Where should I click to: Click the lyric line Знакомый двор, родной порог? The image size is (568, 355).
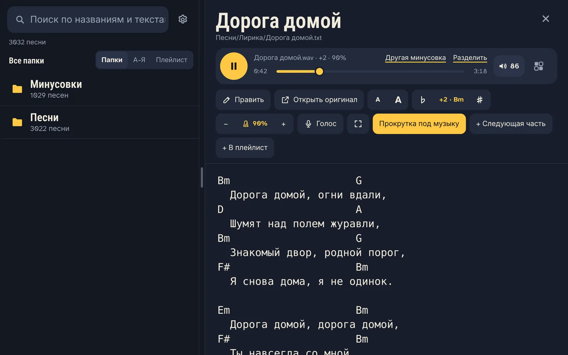317,253
